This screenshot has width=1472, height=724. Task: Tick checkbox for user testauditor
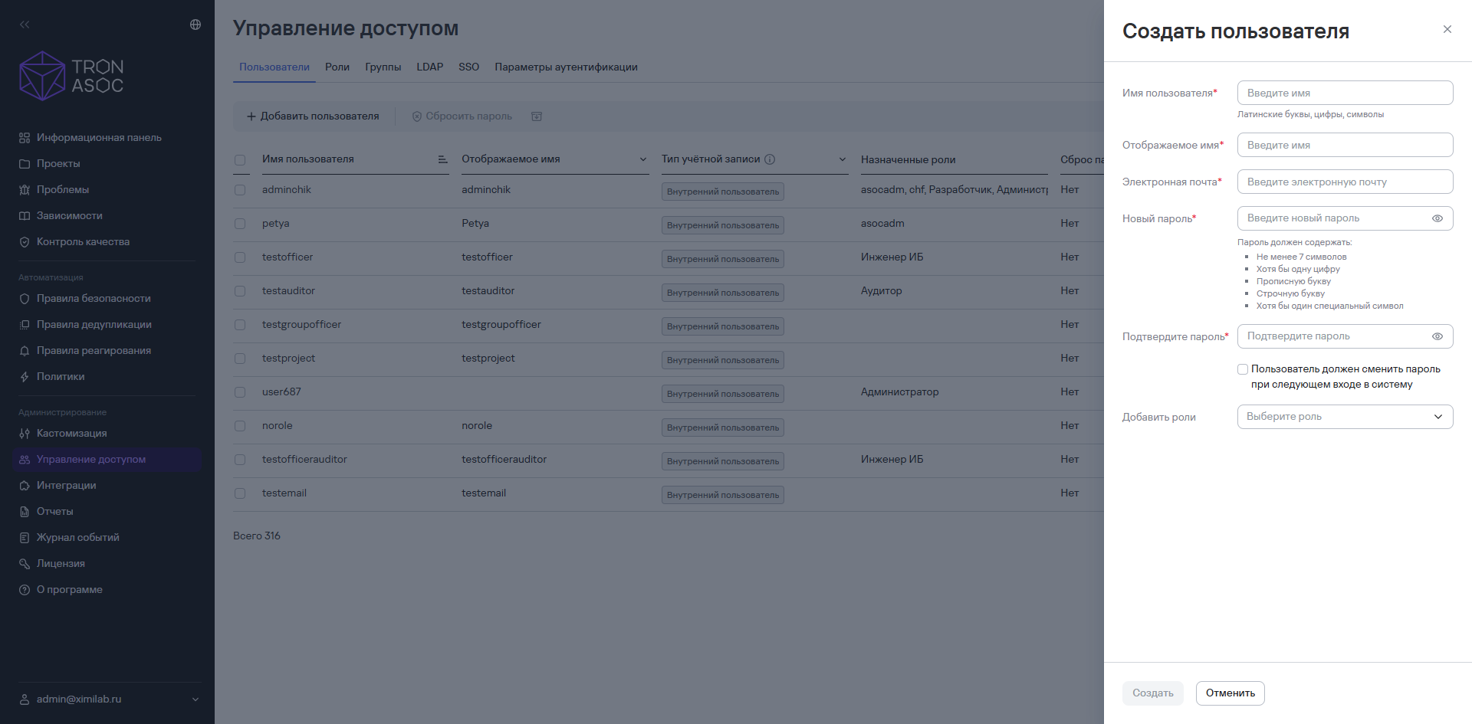[x=240, y=291]
